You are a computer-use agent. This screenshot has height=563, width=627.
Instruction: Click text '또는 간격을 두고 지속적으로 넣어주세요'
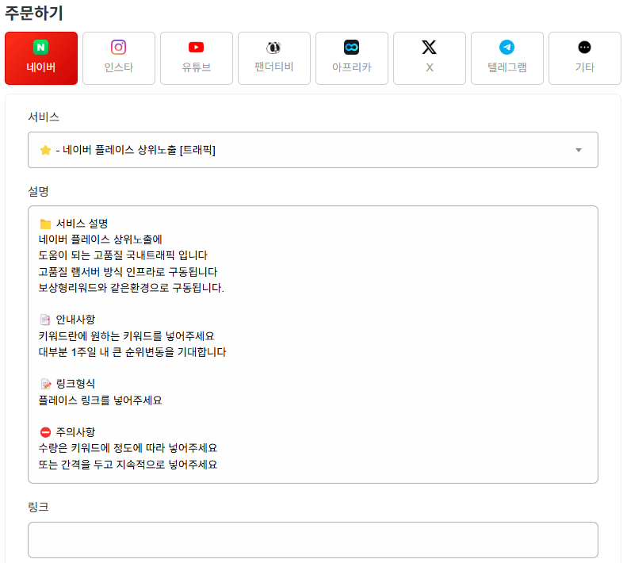(x=128, y=465)
